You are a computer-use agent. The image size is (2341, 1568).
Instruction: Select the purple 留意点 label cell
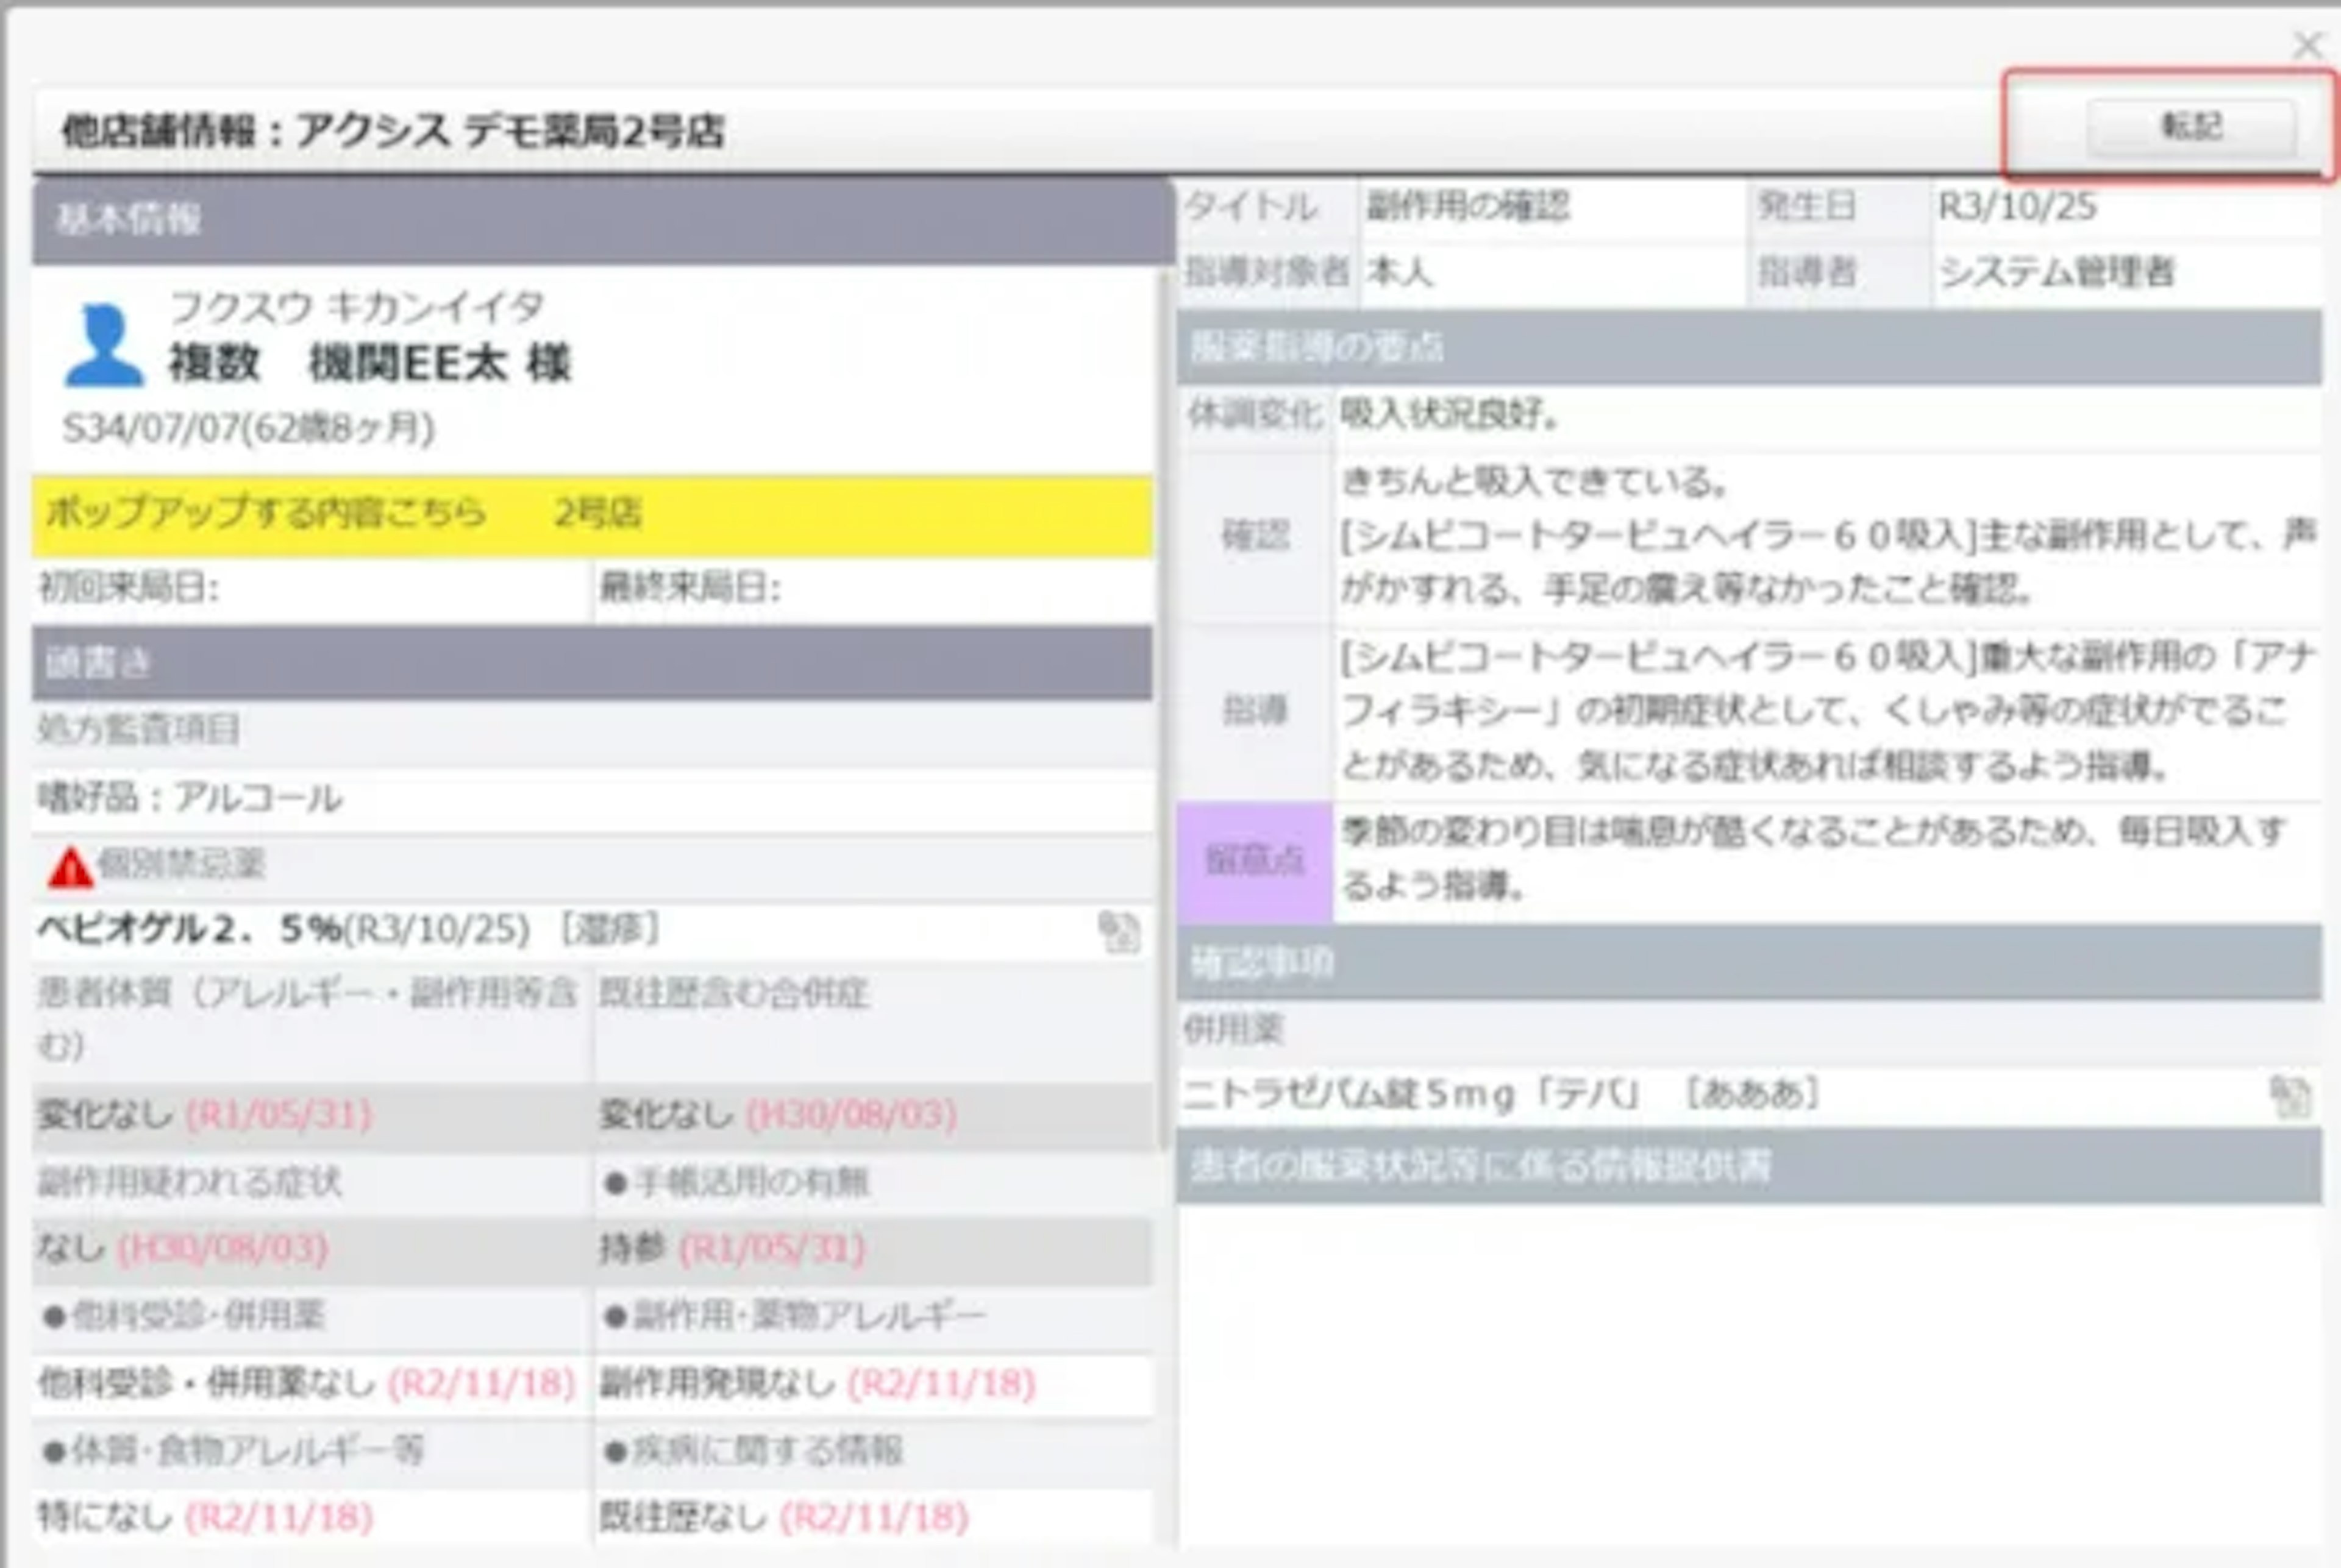[x=1253, y=860]
